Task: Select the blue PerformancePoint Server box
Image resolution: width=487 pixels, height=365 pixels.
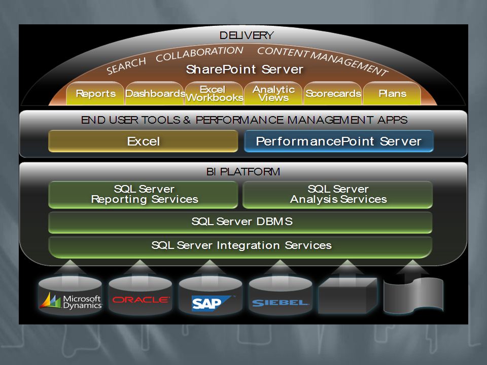Action: click(x=338, y=141)
